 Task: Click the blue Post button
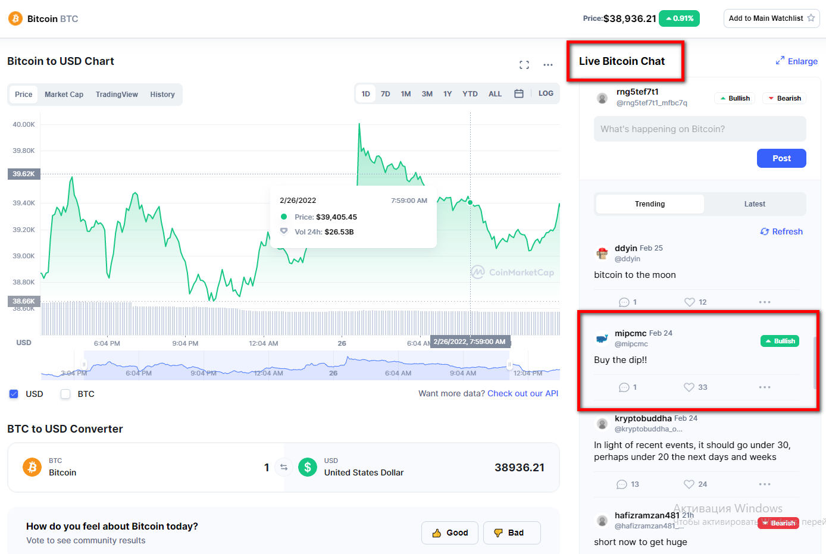click(781, 158)
